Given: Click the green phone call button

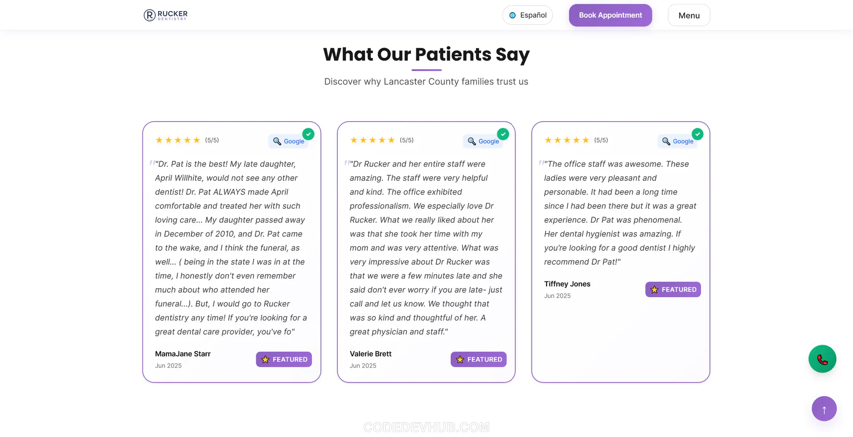Looking at the screenshot, I should [822, 359].
